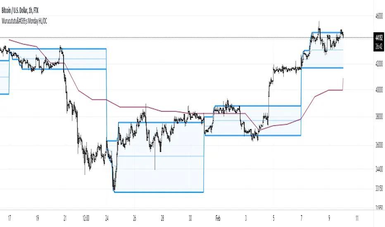Click the 36000 price axis label
The width and height of the screenshot is (385, 227).
[378, 145]
